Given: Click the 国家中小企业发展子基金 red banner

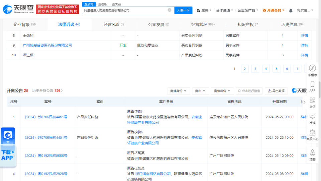Looking at the screenshot, I should (x=58, y=9).
